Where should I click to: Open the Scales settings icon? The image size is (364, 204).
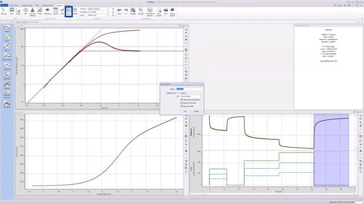[18, 11]
